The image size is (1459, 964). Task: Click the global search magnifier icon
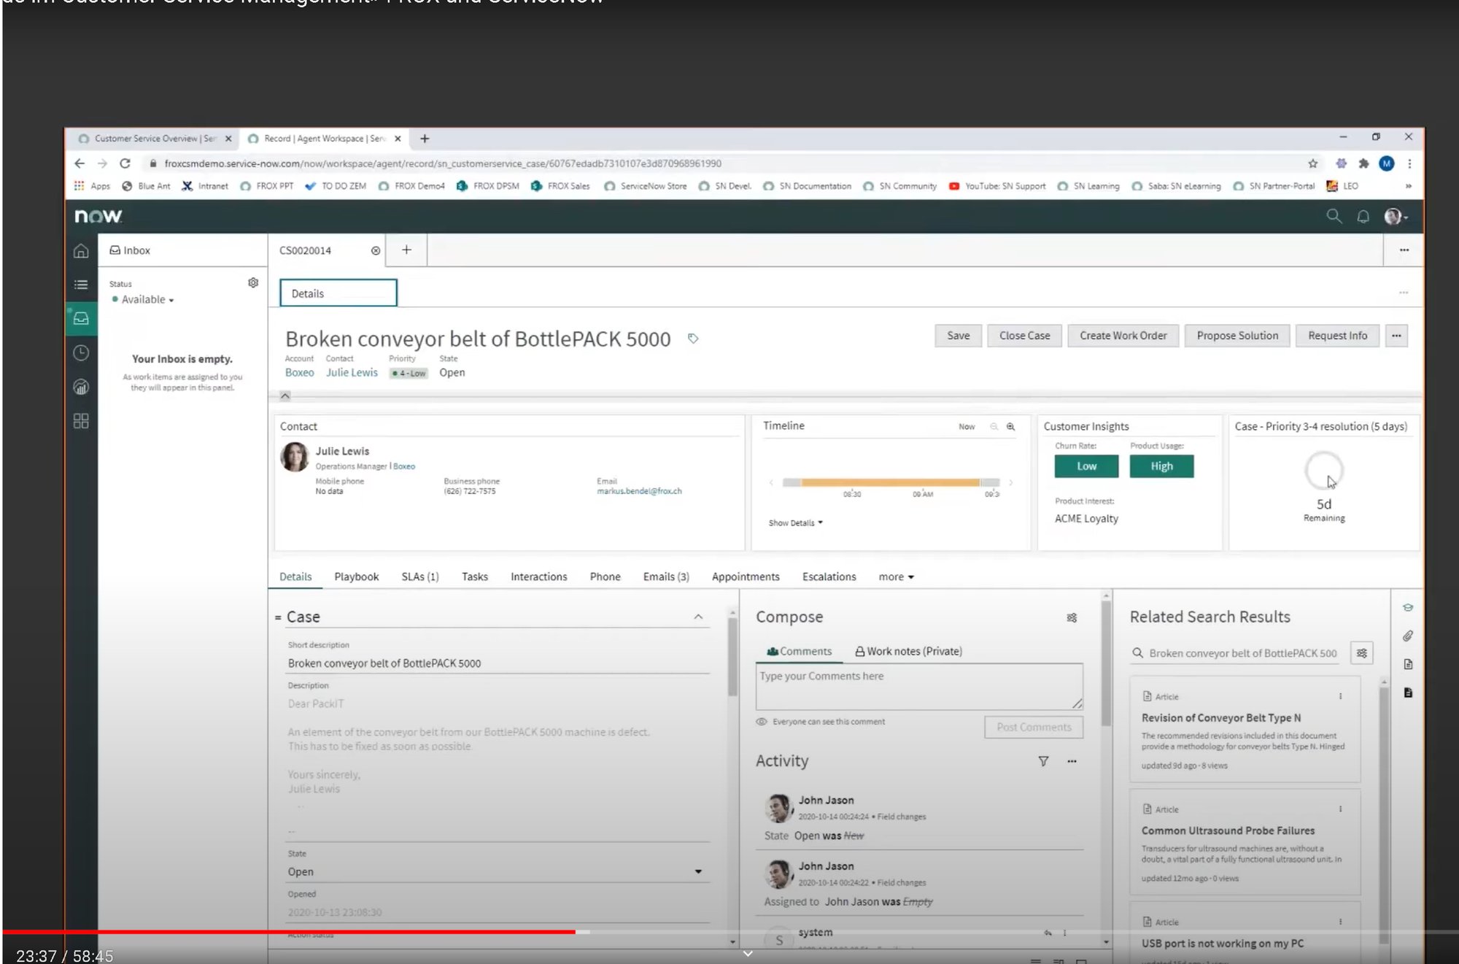pyautogui.click(x=1334, y=216)
